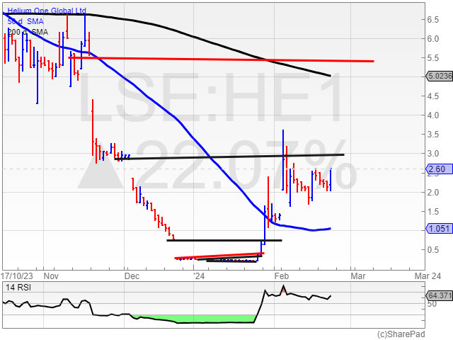453x340 pixels.
Task: Click the 17/10/23 start date label
Action: pos(17,276)
